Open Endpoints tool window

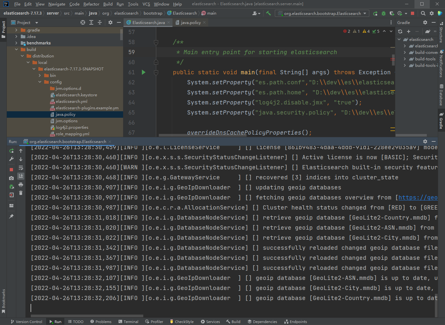295,321
